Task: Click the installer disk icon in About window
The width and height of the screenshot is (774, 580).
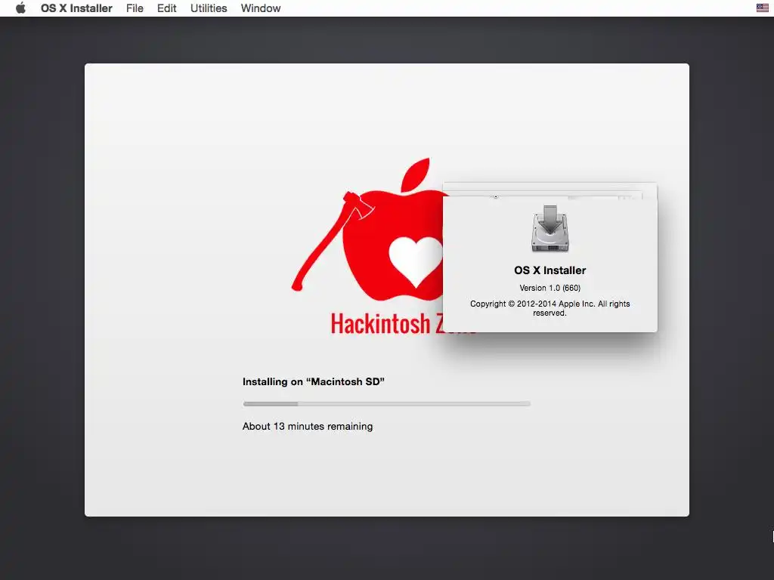Action: [x=550, y=229]
